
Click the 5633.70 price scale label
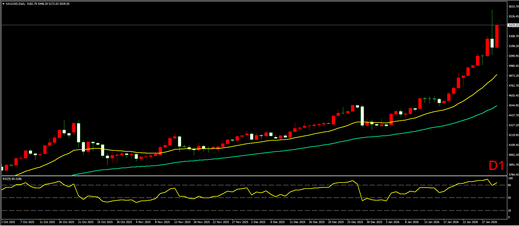click(x=513, y=7)
